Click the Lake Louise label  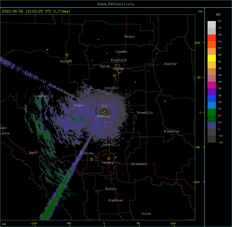pos(5,130)
